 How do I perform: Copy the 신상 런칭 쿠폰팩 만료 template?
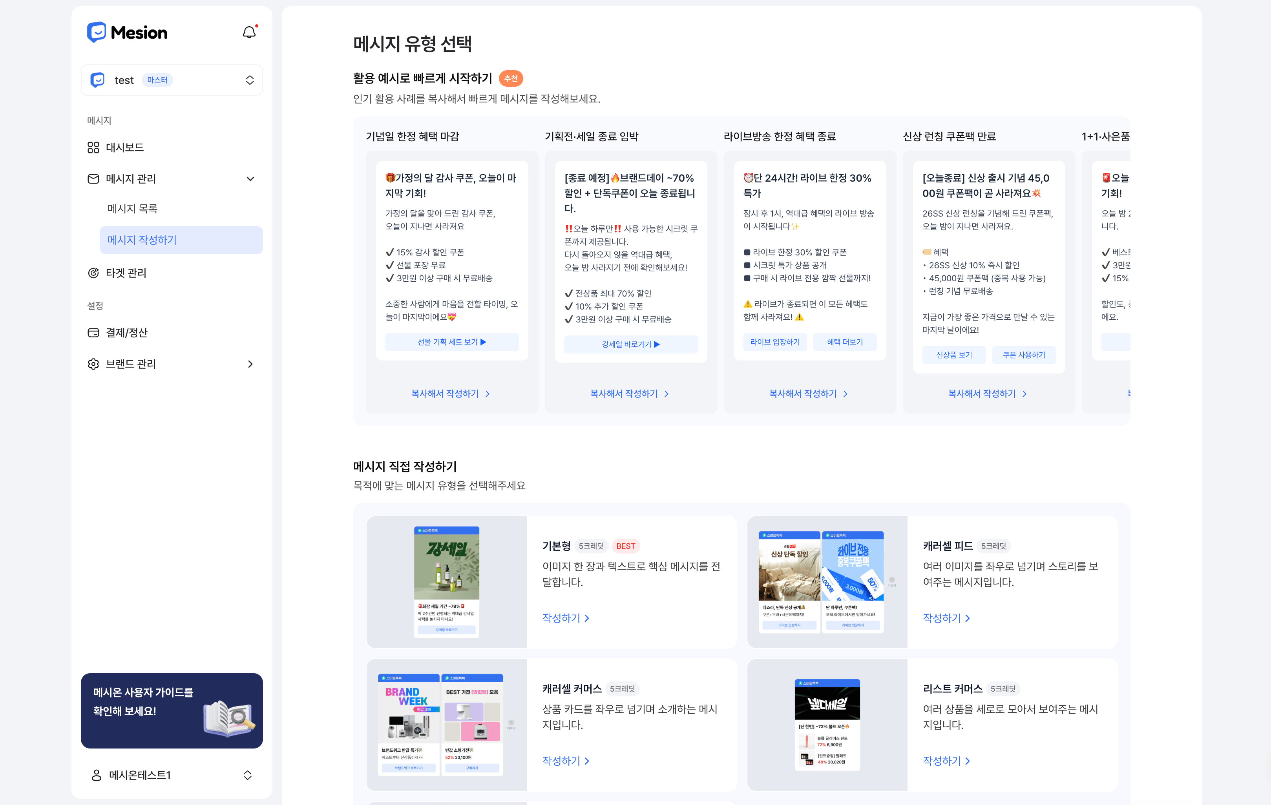988,393
